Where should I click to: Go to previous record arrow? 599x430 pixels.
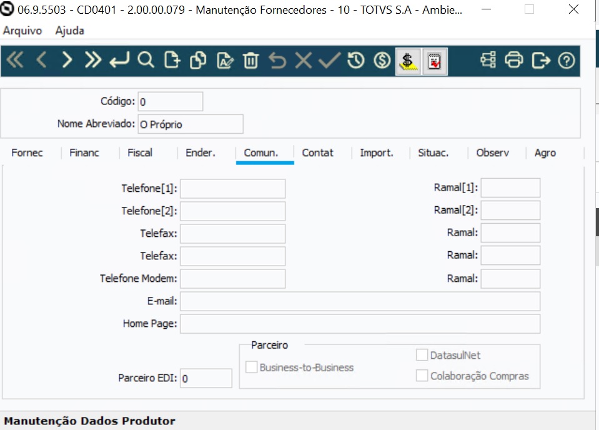pos(41,60)
